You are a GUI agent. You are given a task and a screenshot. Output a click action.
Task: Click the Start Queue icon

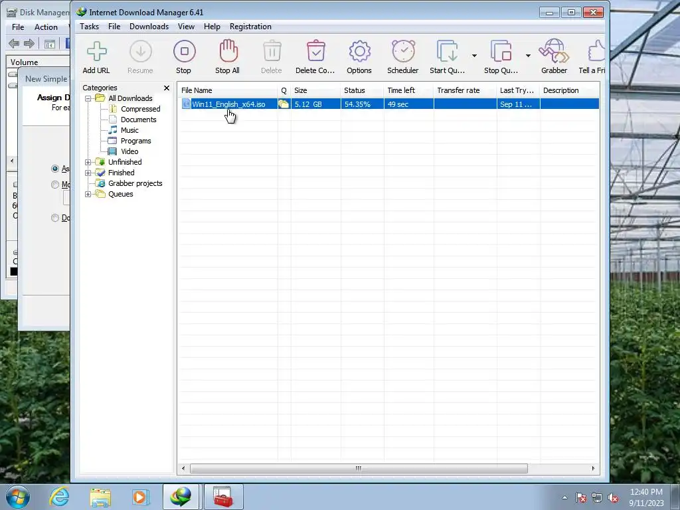(447, 52)
